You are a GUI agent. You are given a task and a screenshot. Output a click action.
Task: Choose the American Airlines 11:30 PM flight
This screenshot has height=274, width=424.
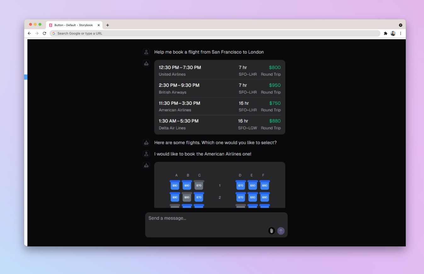[220, 106]
